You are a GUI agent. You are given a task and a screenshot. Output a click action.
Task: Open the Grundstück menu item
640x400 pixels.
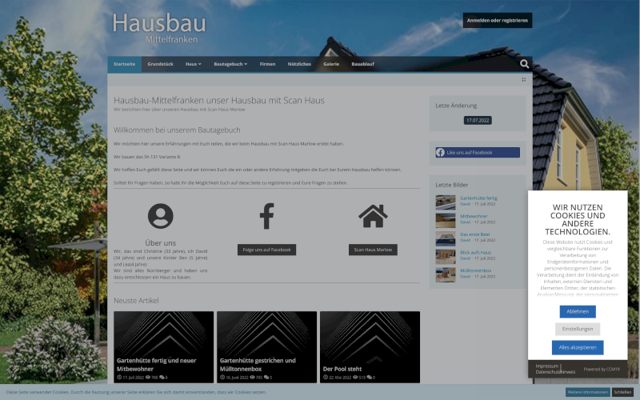[160, 64]
